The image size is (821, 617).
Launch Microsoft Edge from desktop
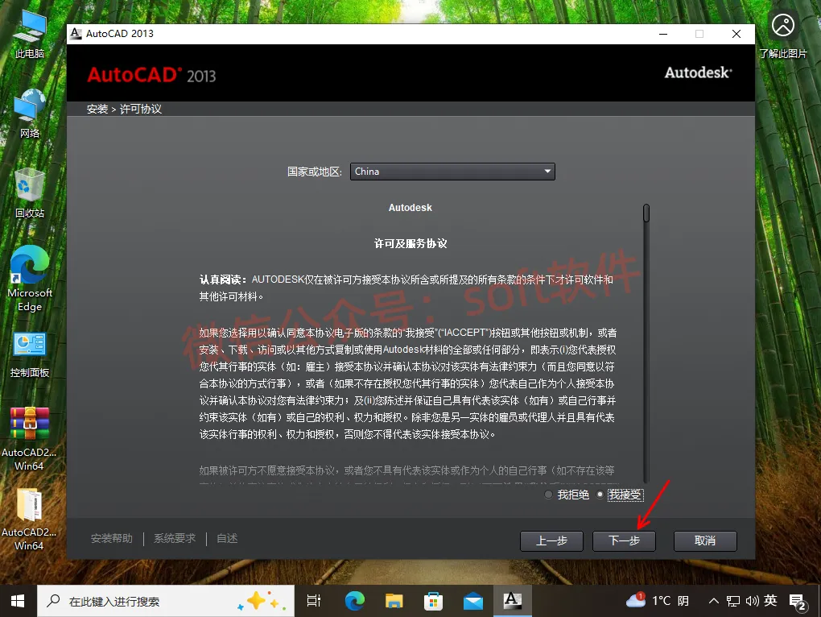coord(29,278)
